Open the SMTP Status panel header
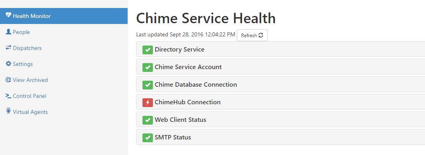Screen dimensions: 425x155 point(281,137)
